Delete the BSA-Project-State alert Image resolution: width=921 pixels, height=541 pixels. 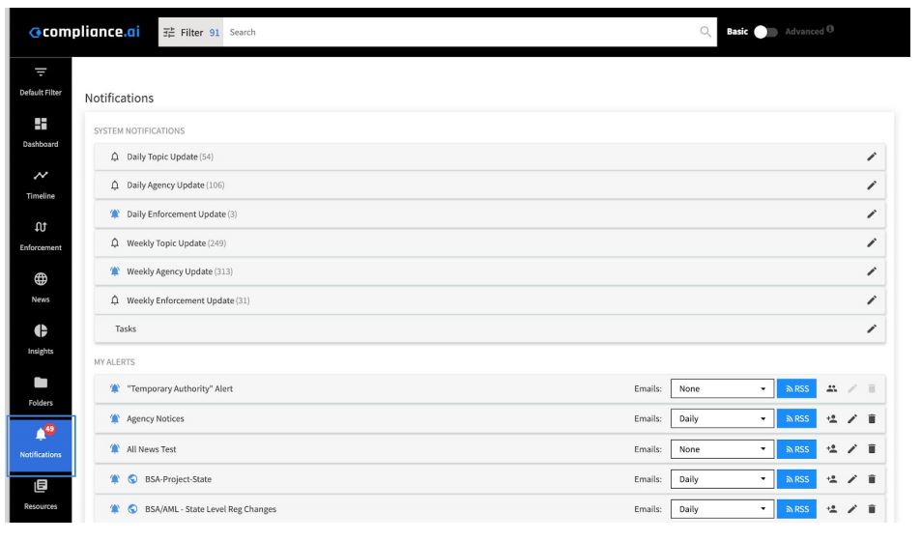(872, 479)
